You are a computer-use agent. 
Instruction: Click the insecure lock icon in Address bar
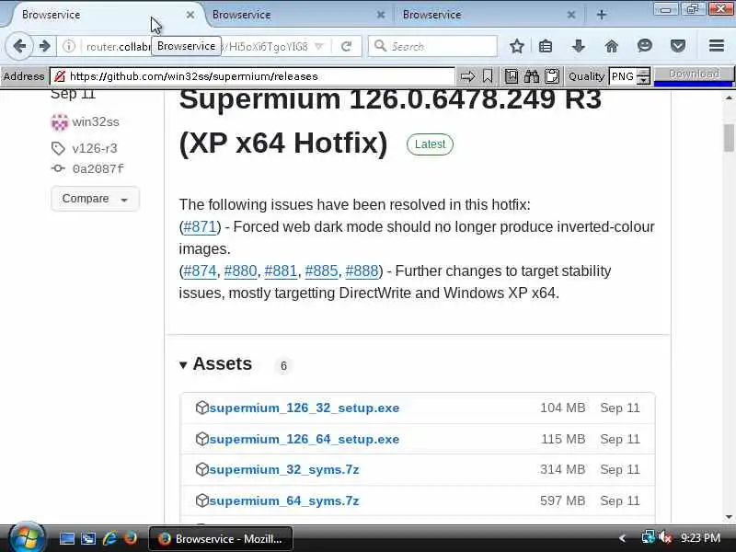tap(60, 76)
